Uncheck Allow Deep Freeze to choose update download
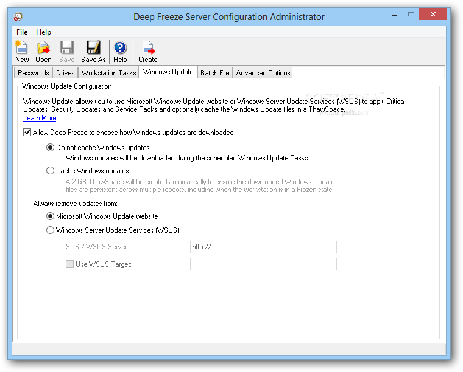 [27, 133]
